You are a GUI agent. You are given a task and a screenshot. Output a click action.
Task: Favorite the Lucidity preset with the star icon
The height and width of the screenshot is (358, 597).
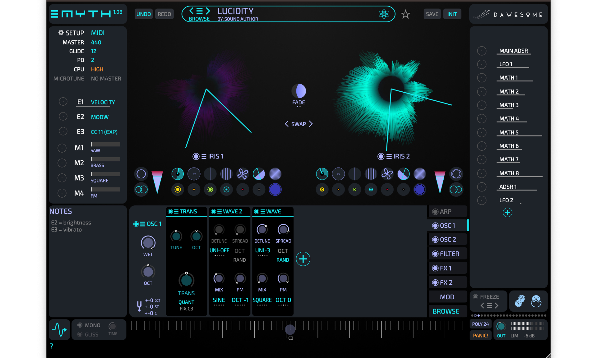(405, 14)
